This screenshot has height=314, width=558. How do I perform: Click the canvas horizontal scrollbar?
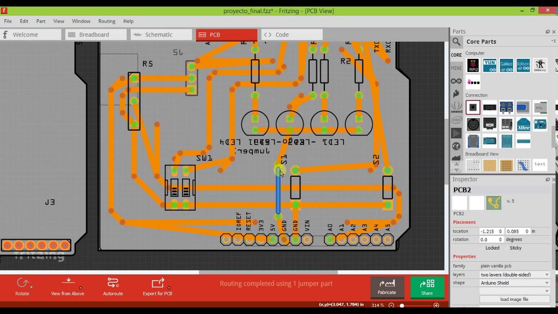click(x=269, y=273)
